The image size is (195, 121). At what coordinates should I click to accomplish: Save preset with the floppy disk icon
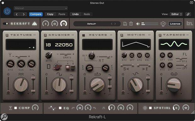[125, 24]
